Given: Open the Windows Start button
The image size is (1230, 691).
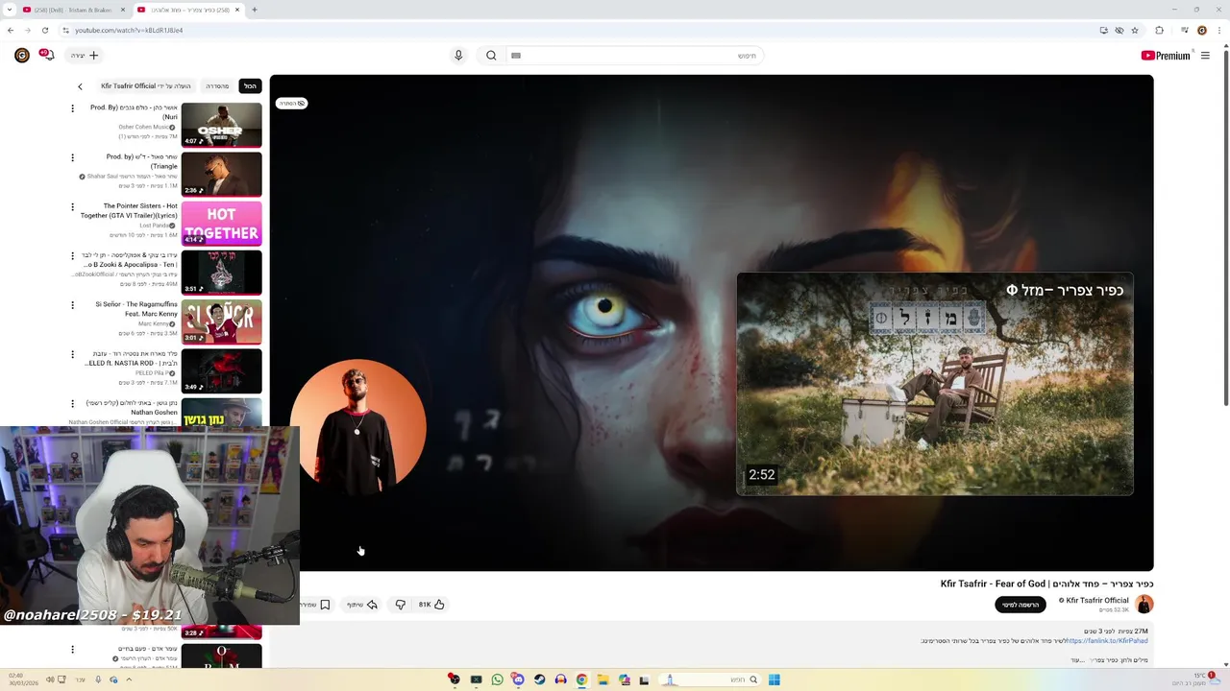Looking at the screenshot, I should tap(774, 679).
